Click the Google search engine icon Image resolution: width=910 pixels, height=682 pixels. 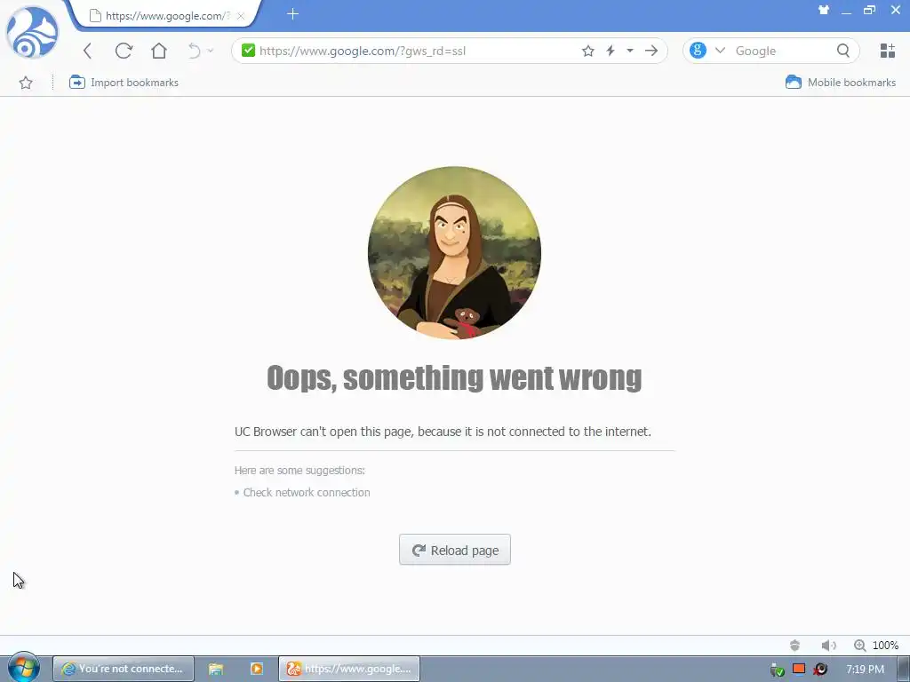click(698, 51)
